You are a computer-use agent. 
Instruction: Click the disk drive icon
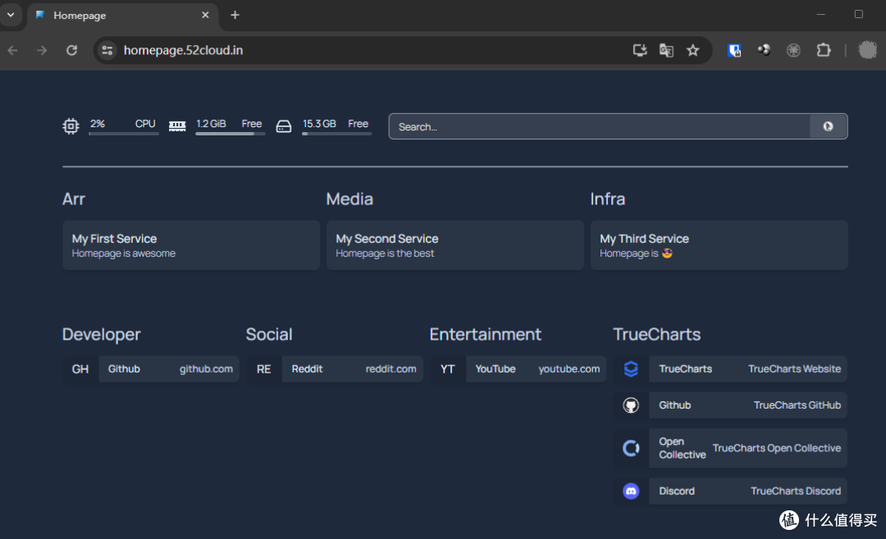pyautogui.click(x=284, y=126)
